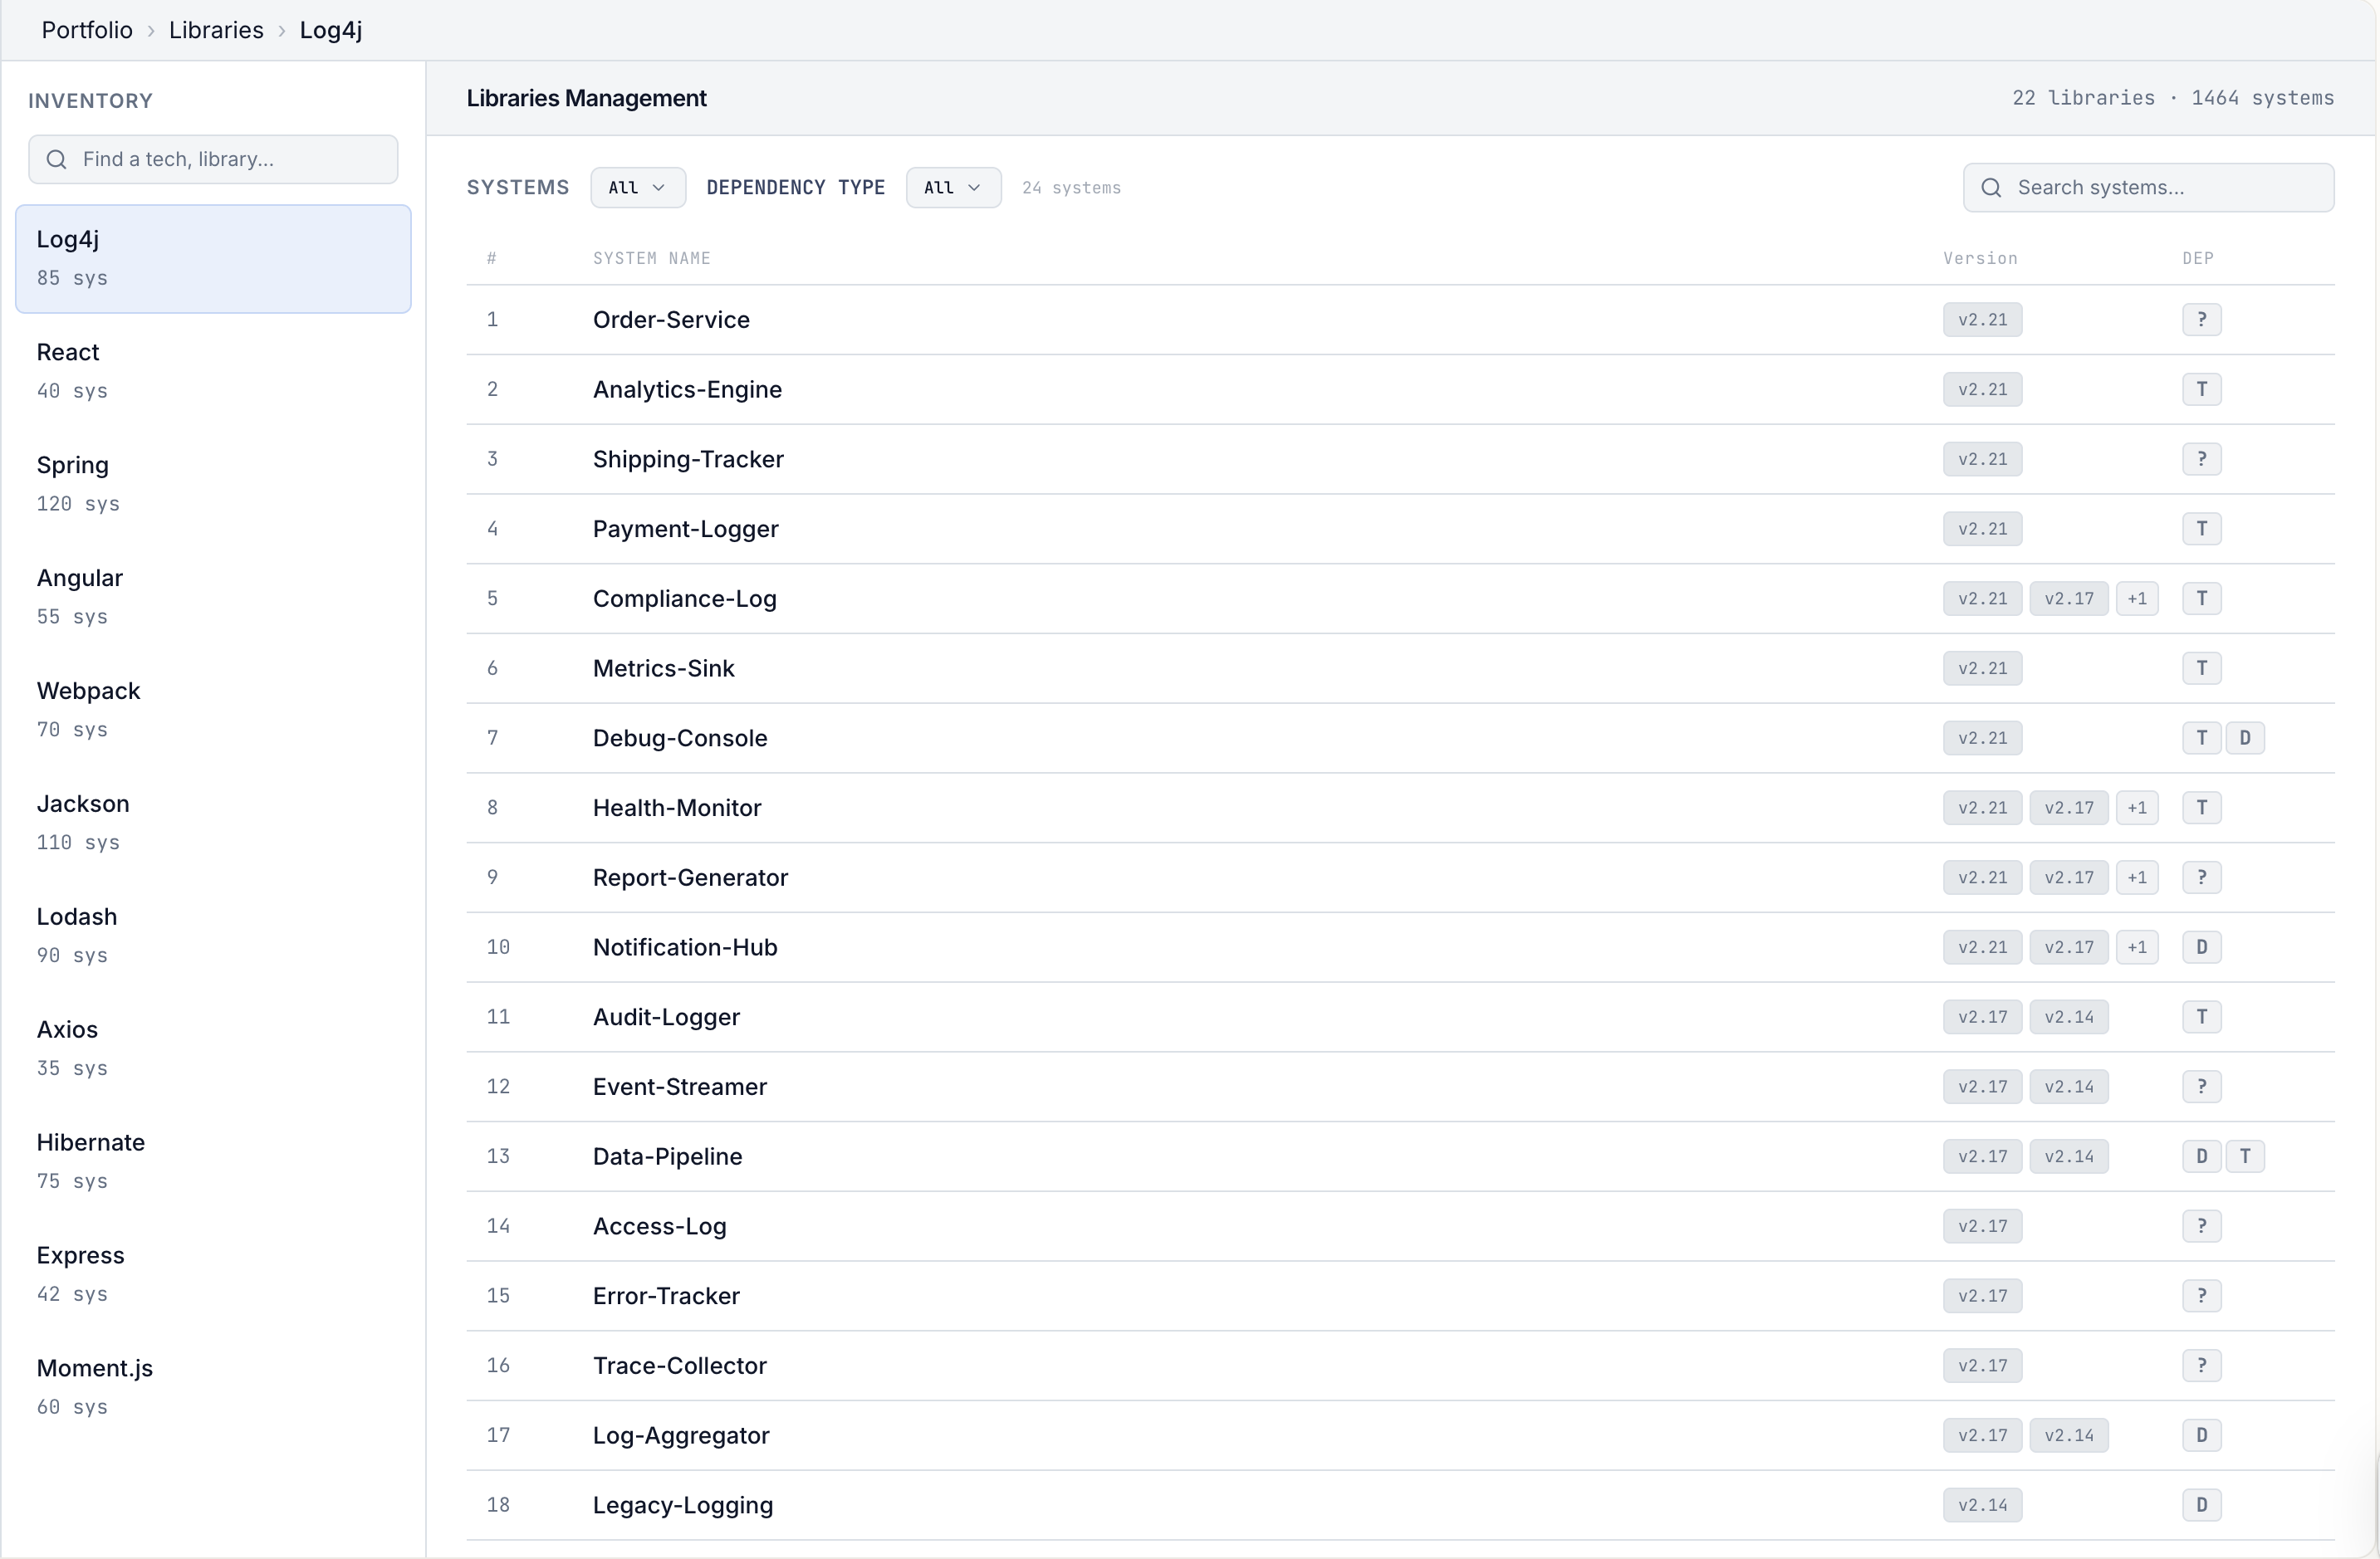The image size is (2380, 1559).
Task: Click the search icon in inventory search
Action: [x=57, y=160]
